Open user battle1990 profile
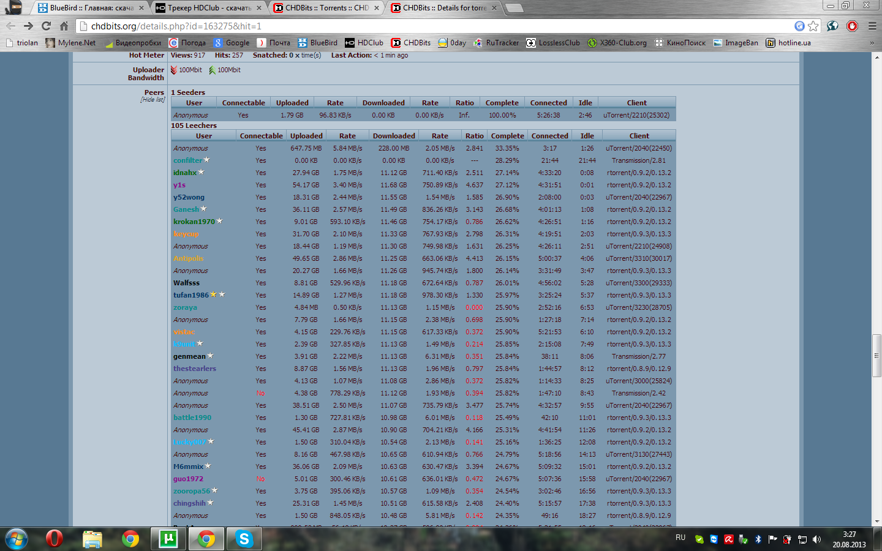This screenshot has height=551, width=882. coord(192,418)
